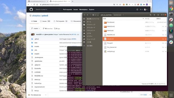Open a new Chrome tab
Viewport: 174px width, 98px height.
click(73, 1)
